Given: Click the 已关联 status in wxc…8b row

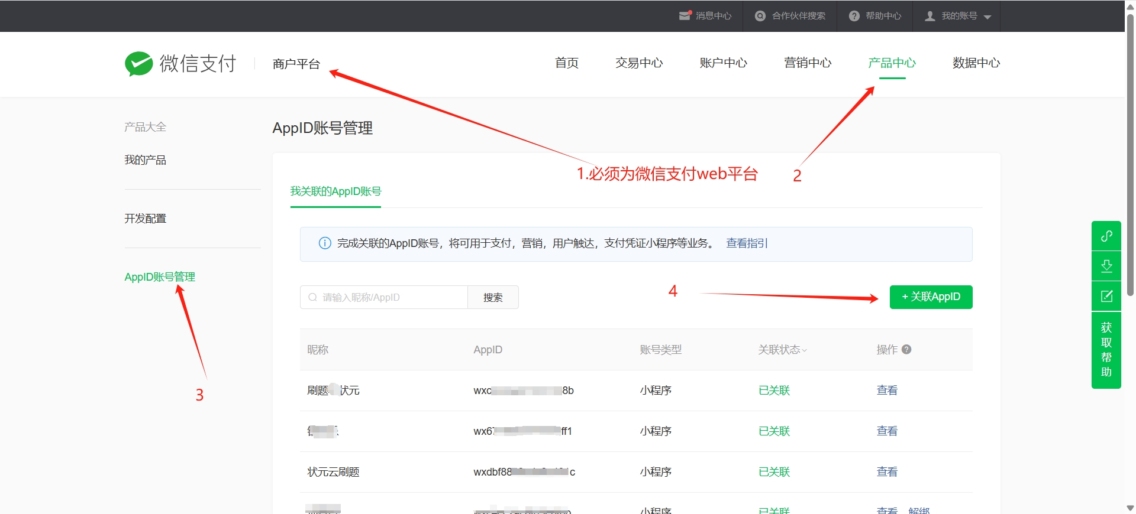Looking at the screenshot, I should coord(774,391).
